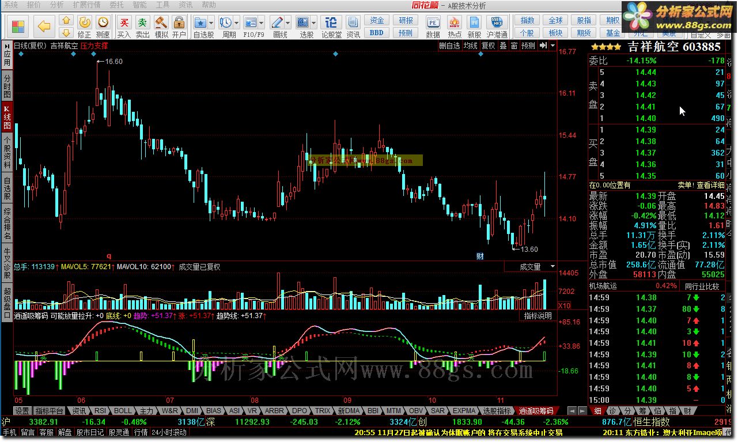Select the EXPMA indicator tab
738x442 pixels.
[x=464, y=411]
